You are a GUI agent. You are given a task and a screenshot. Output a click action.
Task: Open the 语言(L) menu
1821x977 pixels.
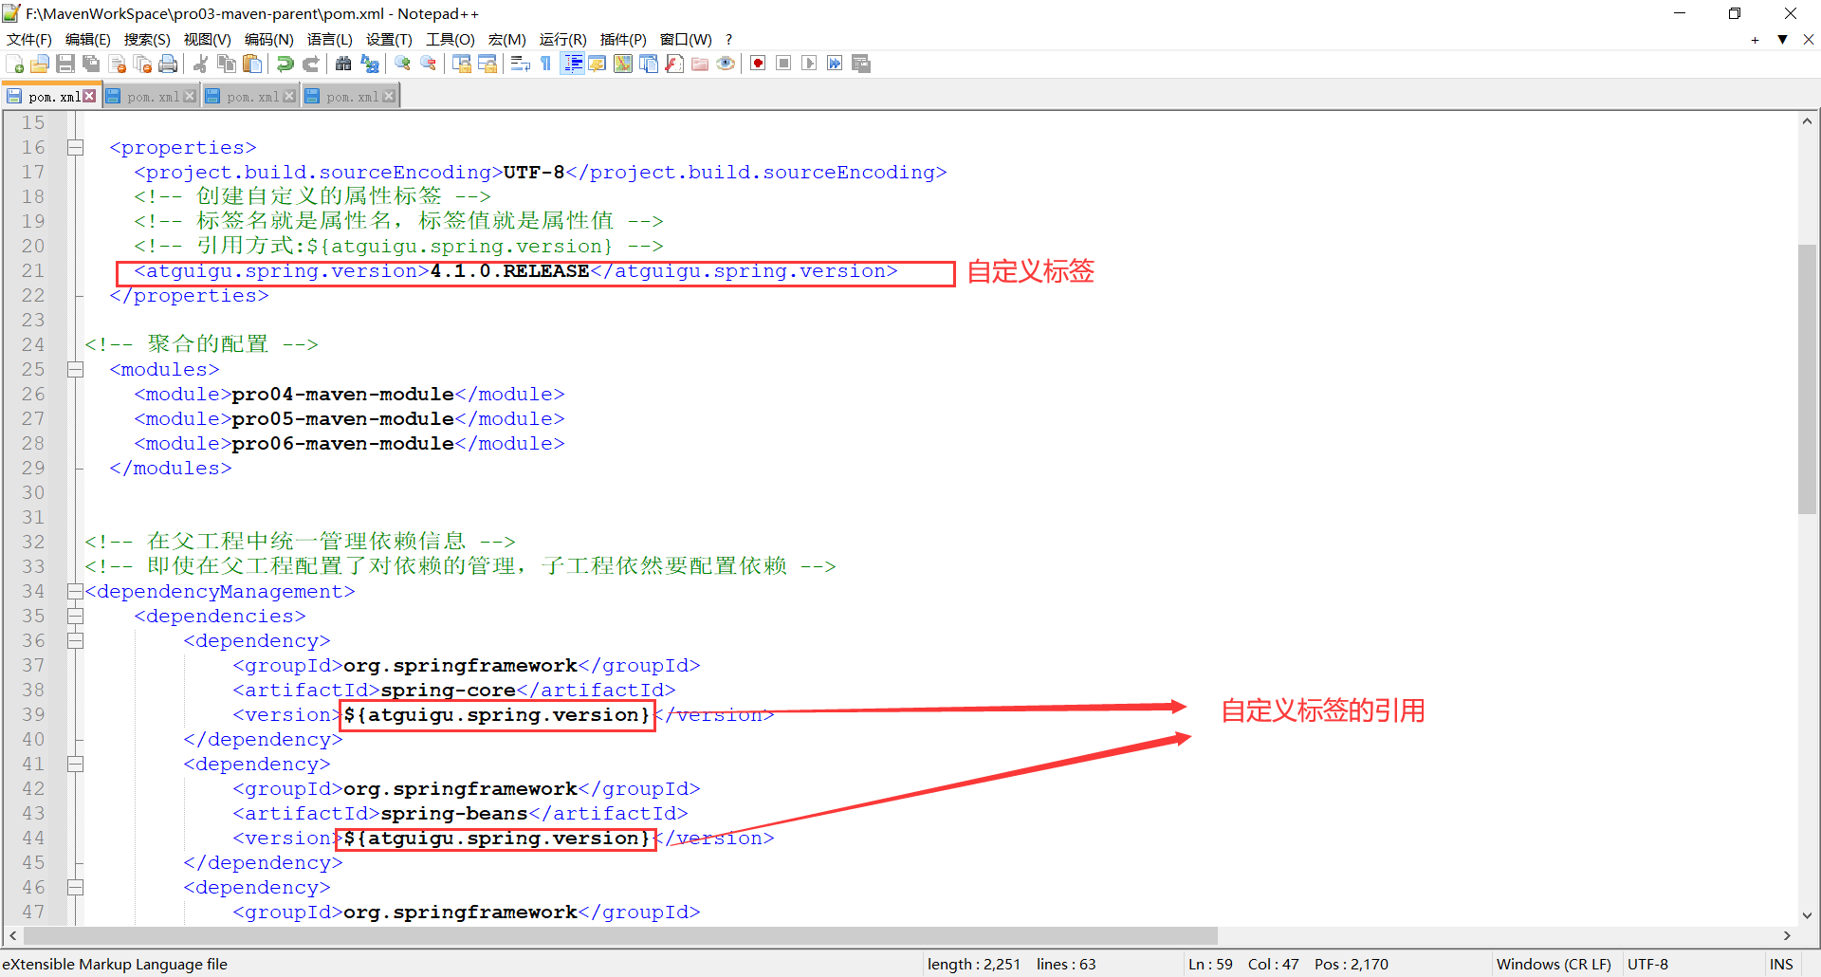329,40
